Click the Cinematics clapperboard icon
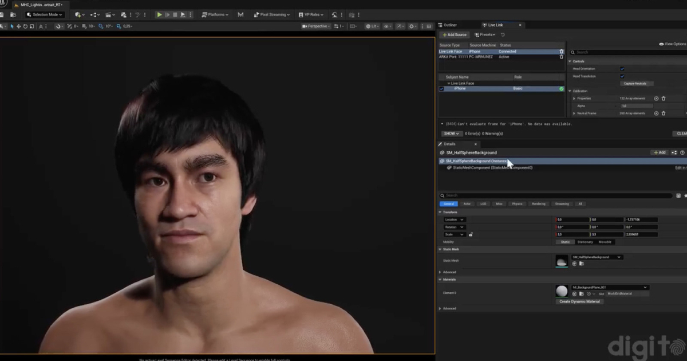Image resolution: width=687 pixels, height=361 pixels. pos(109,14)
